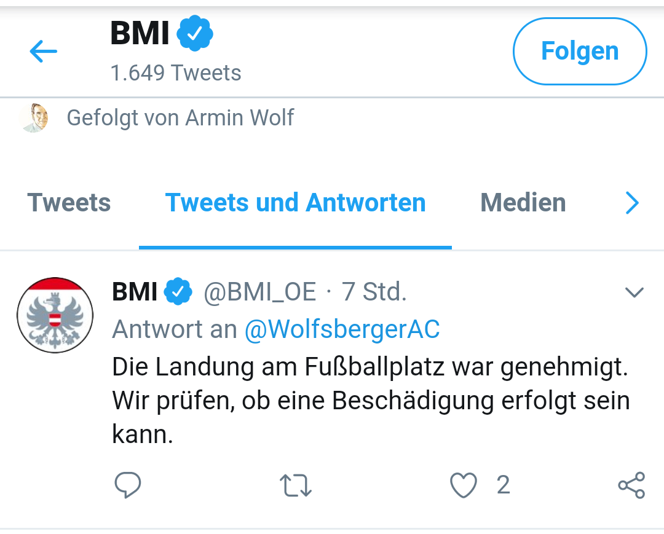Click Armin Wolf's small avatar
The image size is (664, 534).
click(34, 117)
